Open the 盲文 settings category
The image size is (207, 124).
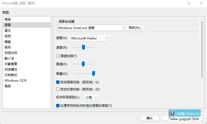(x=27, y=30)
